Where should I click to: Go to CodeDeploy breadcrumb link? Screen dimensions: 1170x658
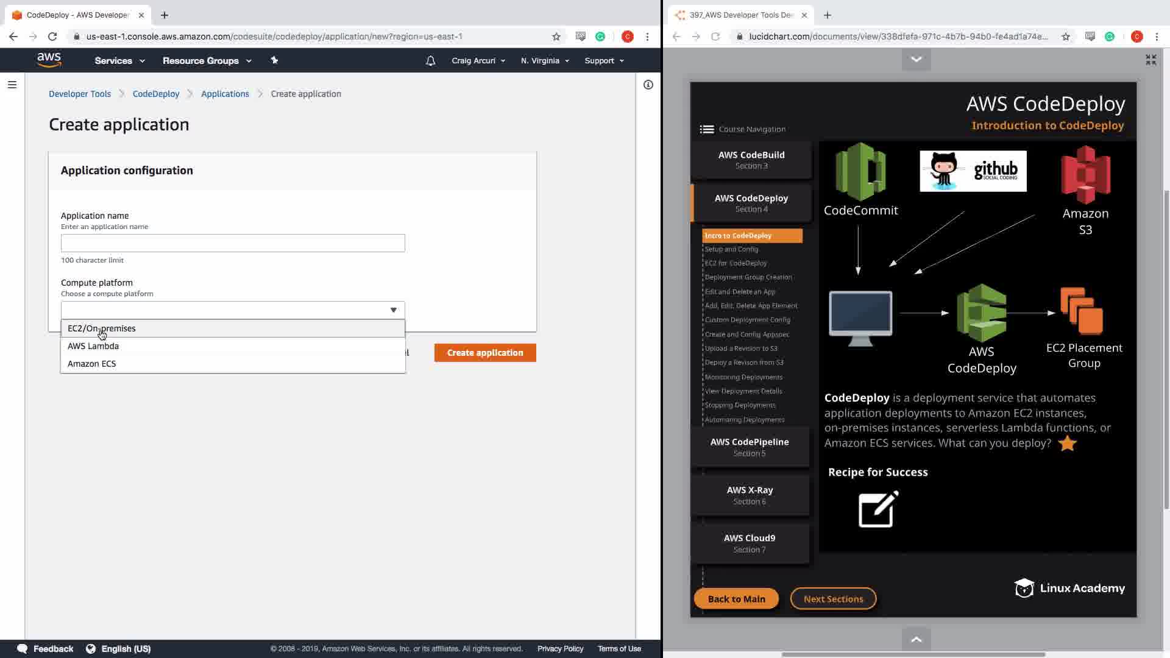pyautogui.click(x=156, y=94)
